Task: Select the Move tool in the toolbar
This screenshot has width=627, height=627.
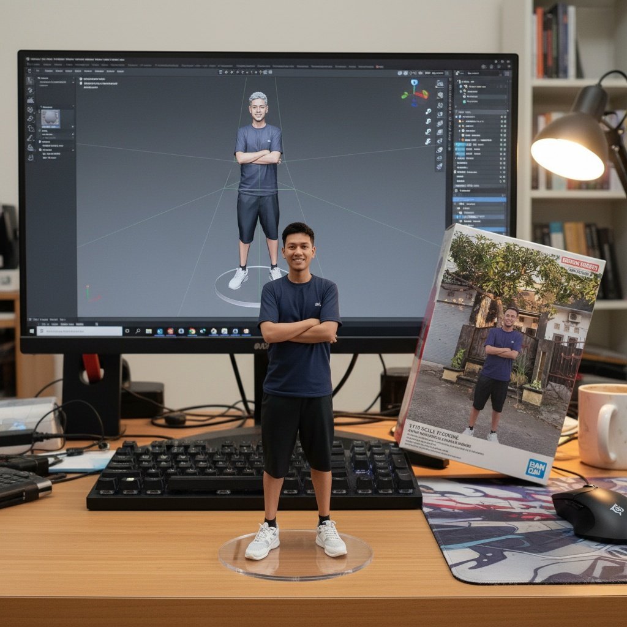Action: pyautogui.click(x=29, y=89)
